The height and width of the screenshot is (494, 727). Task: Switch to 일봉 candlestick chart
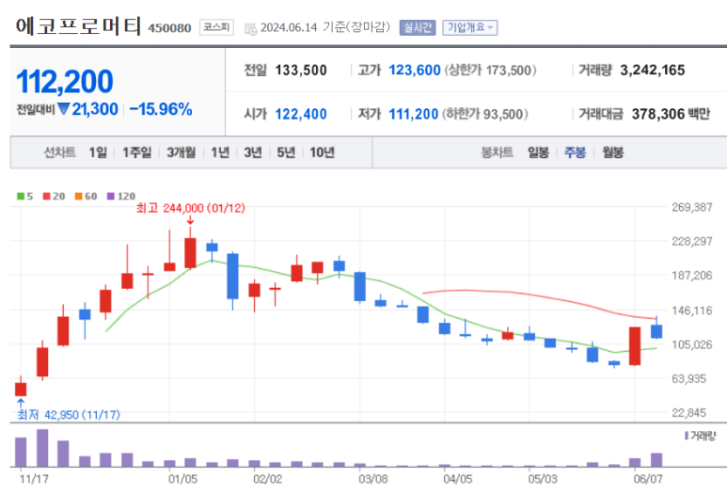[538, 152]
